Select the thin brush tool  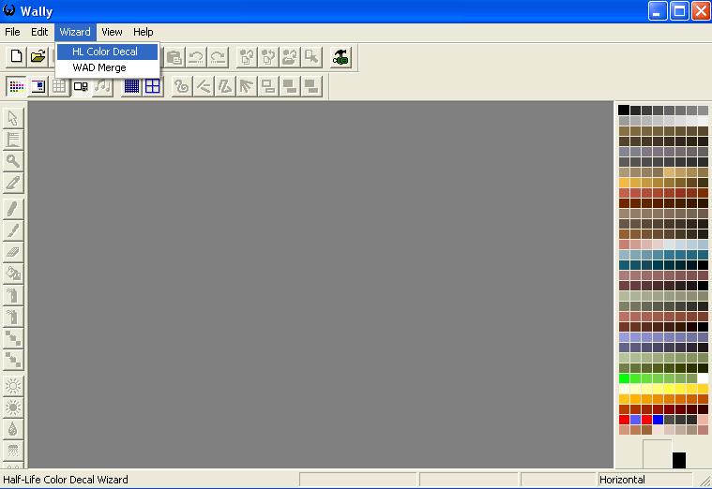coord(13,230)
